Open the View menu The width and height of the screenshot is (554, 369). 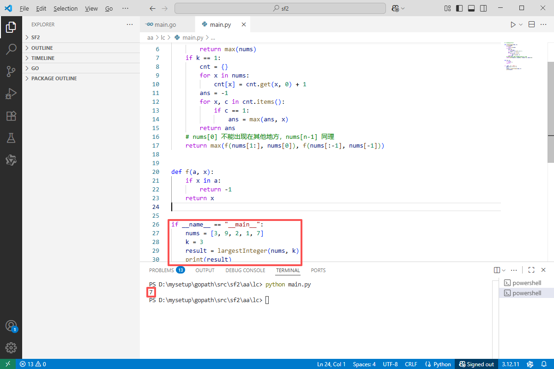[91, 8]
